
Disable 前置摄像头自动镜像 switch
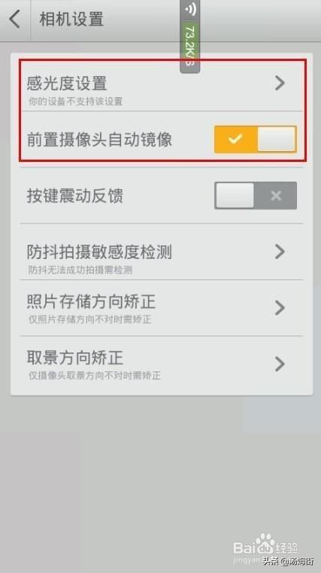(256, 139)
